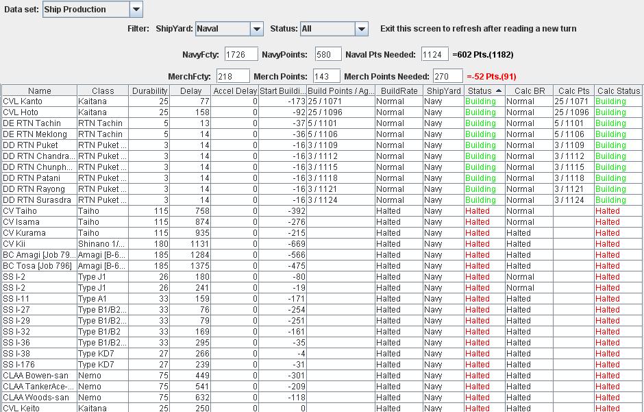Click the Shinano class cell for CV Kii
This screenshot has height=412, width=644.
click(103, 244)
